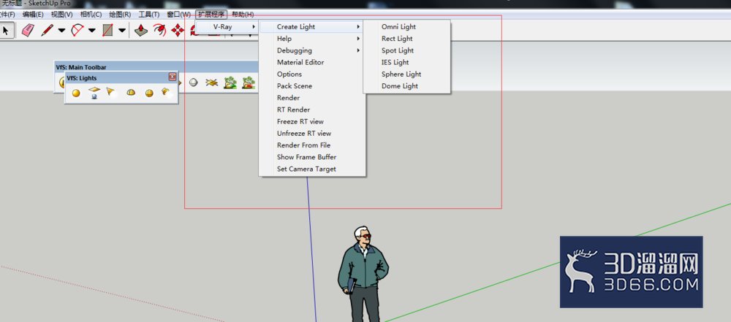Click the Rectangle light icon in VfS: Lights

coord(94,92)
